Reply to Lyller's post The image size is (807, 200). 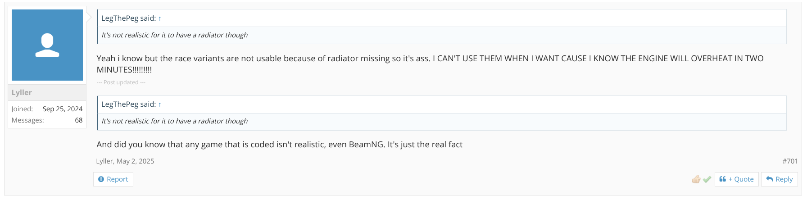tap(779, 179)
